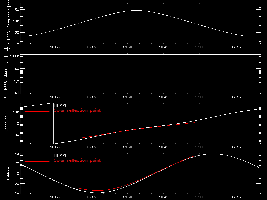Click 0.1 tick label on Moon angle axis
Screen dimensions: 267x200
pyautogui.click(x=16, y=93)
